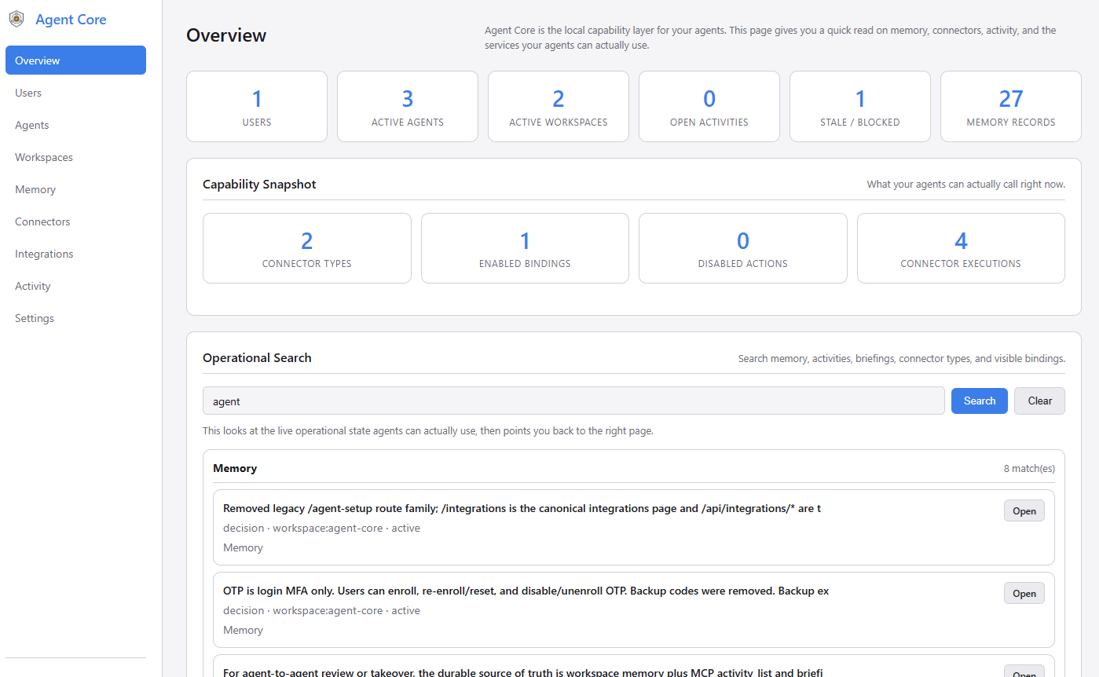Open the Memory page from sidebar
This screenshot has width=1099, height=677.
click(x=75, y=189)
